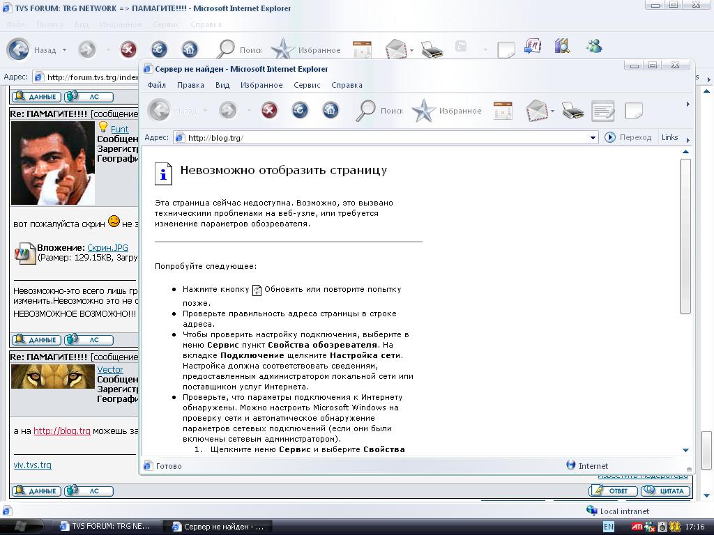The height and width of the screenshot is (535, 714).
Task: Click Stop icon in Сервер не найден window
Action: coord(269,110)
